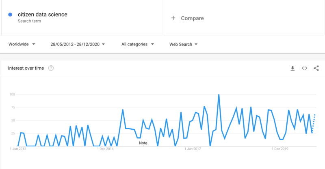Screen dimensions: 325x169
Task: Click the dotted forecast line segment
Action: (314, 124)
